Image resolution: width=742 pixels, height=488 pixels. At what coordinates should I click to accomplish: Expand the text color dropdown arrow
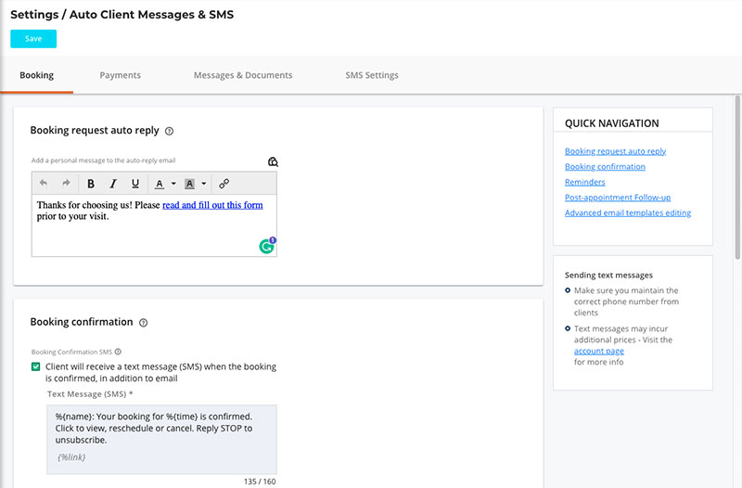point(173,184)
